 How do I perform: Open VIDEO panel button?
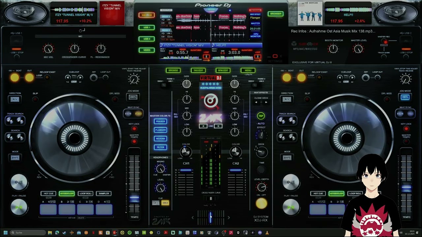pyautogui.click(x=147, y=50)
